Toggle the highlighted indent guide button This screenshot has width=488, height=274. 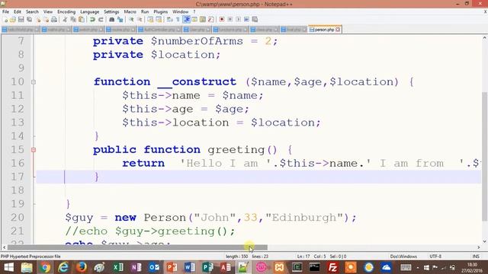[186, 19]
